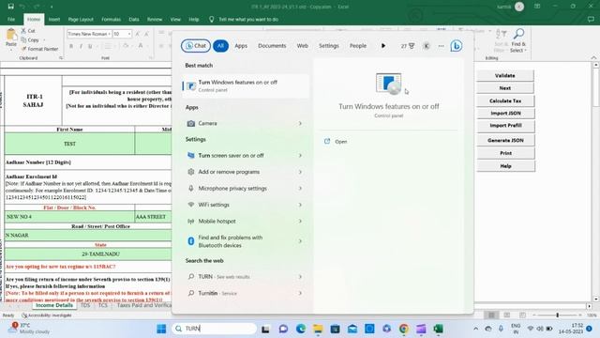
Task: Toggle Bold formatting in Excel
Action: 71,46
